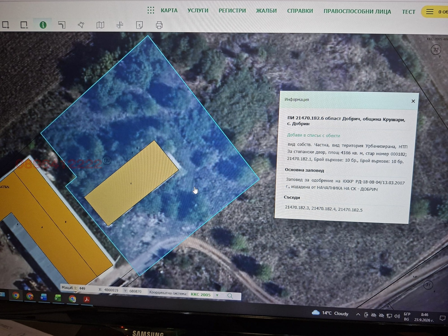Click the print map icon
The image size is (448, 336).
[159, 25]
